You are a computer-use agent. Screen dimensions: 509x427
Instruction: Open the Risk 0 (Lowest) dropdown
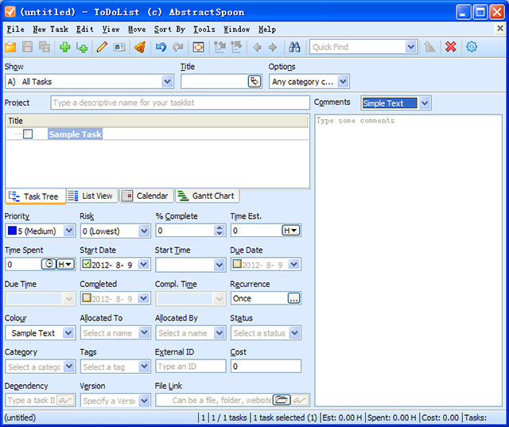144,231
